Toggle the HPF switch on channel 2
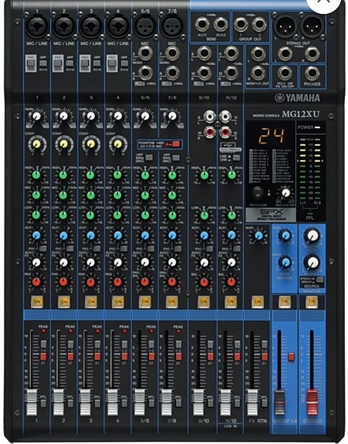Image resolution: width=348 pixels, height=444 pixels. click(70, 63)
